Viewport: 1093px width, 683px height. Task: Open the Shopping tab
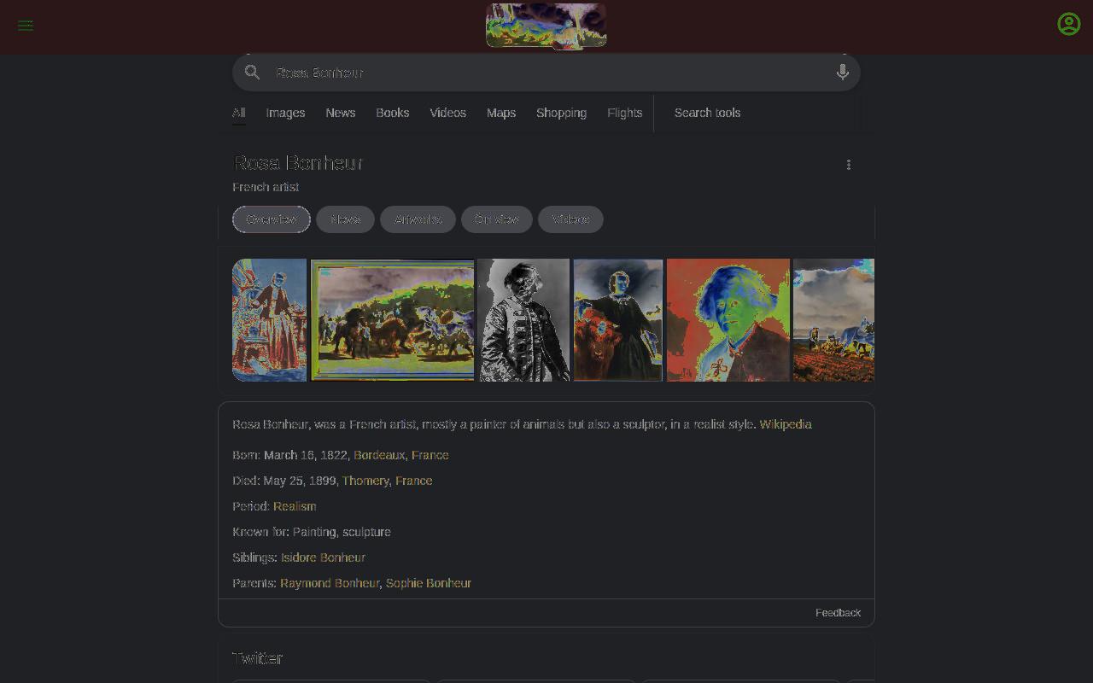point(562,113)
